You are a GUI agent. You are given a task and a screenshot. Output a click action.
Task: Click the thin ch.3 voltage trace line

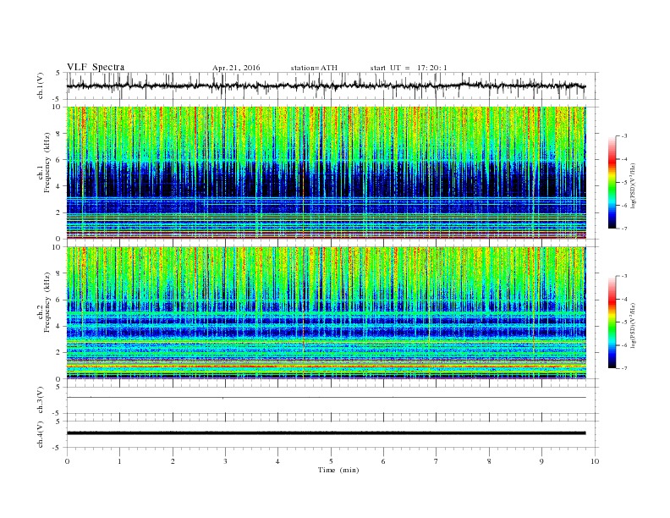click(x=326, y=398)
